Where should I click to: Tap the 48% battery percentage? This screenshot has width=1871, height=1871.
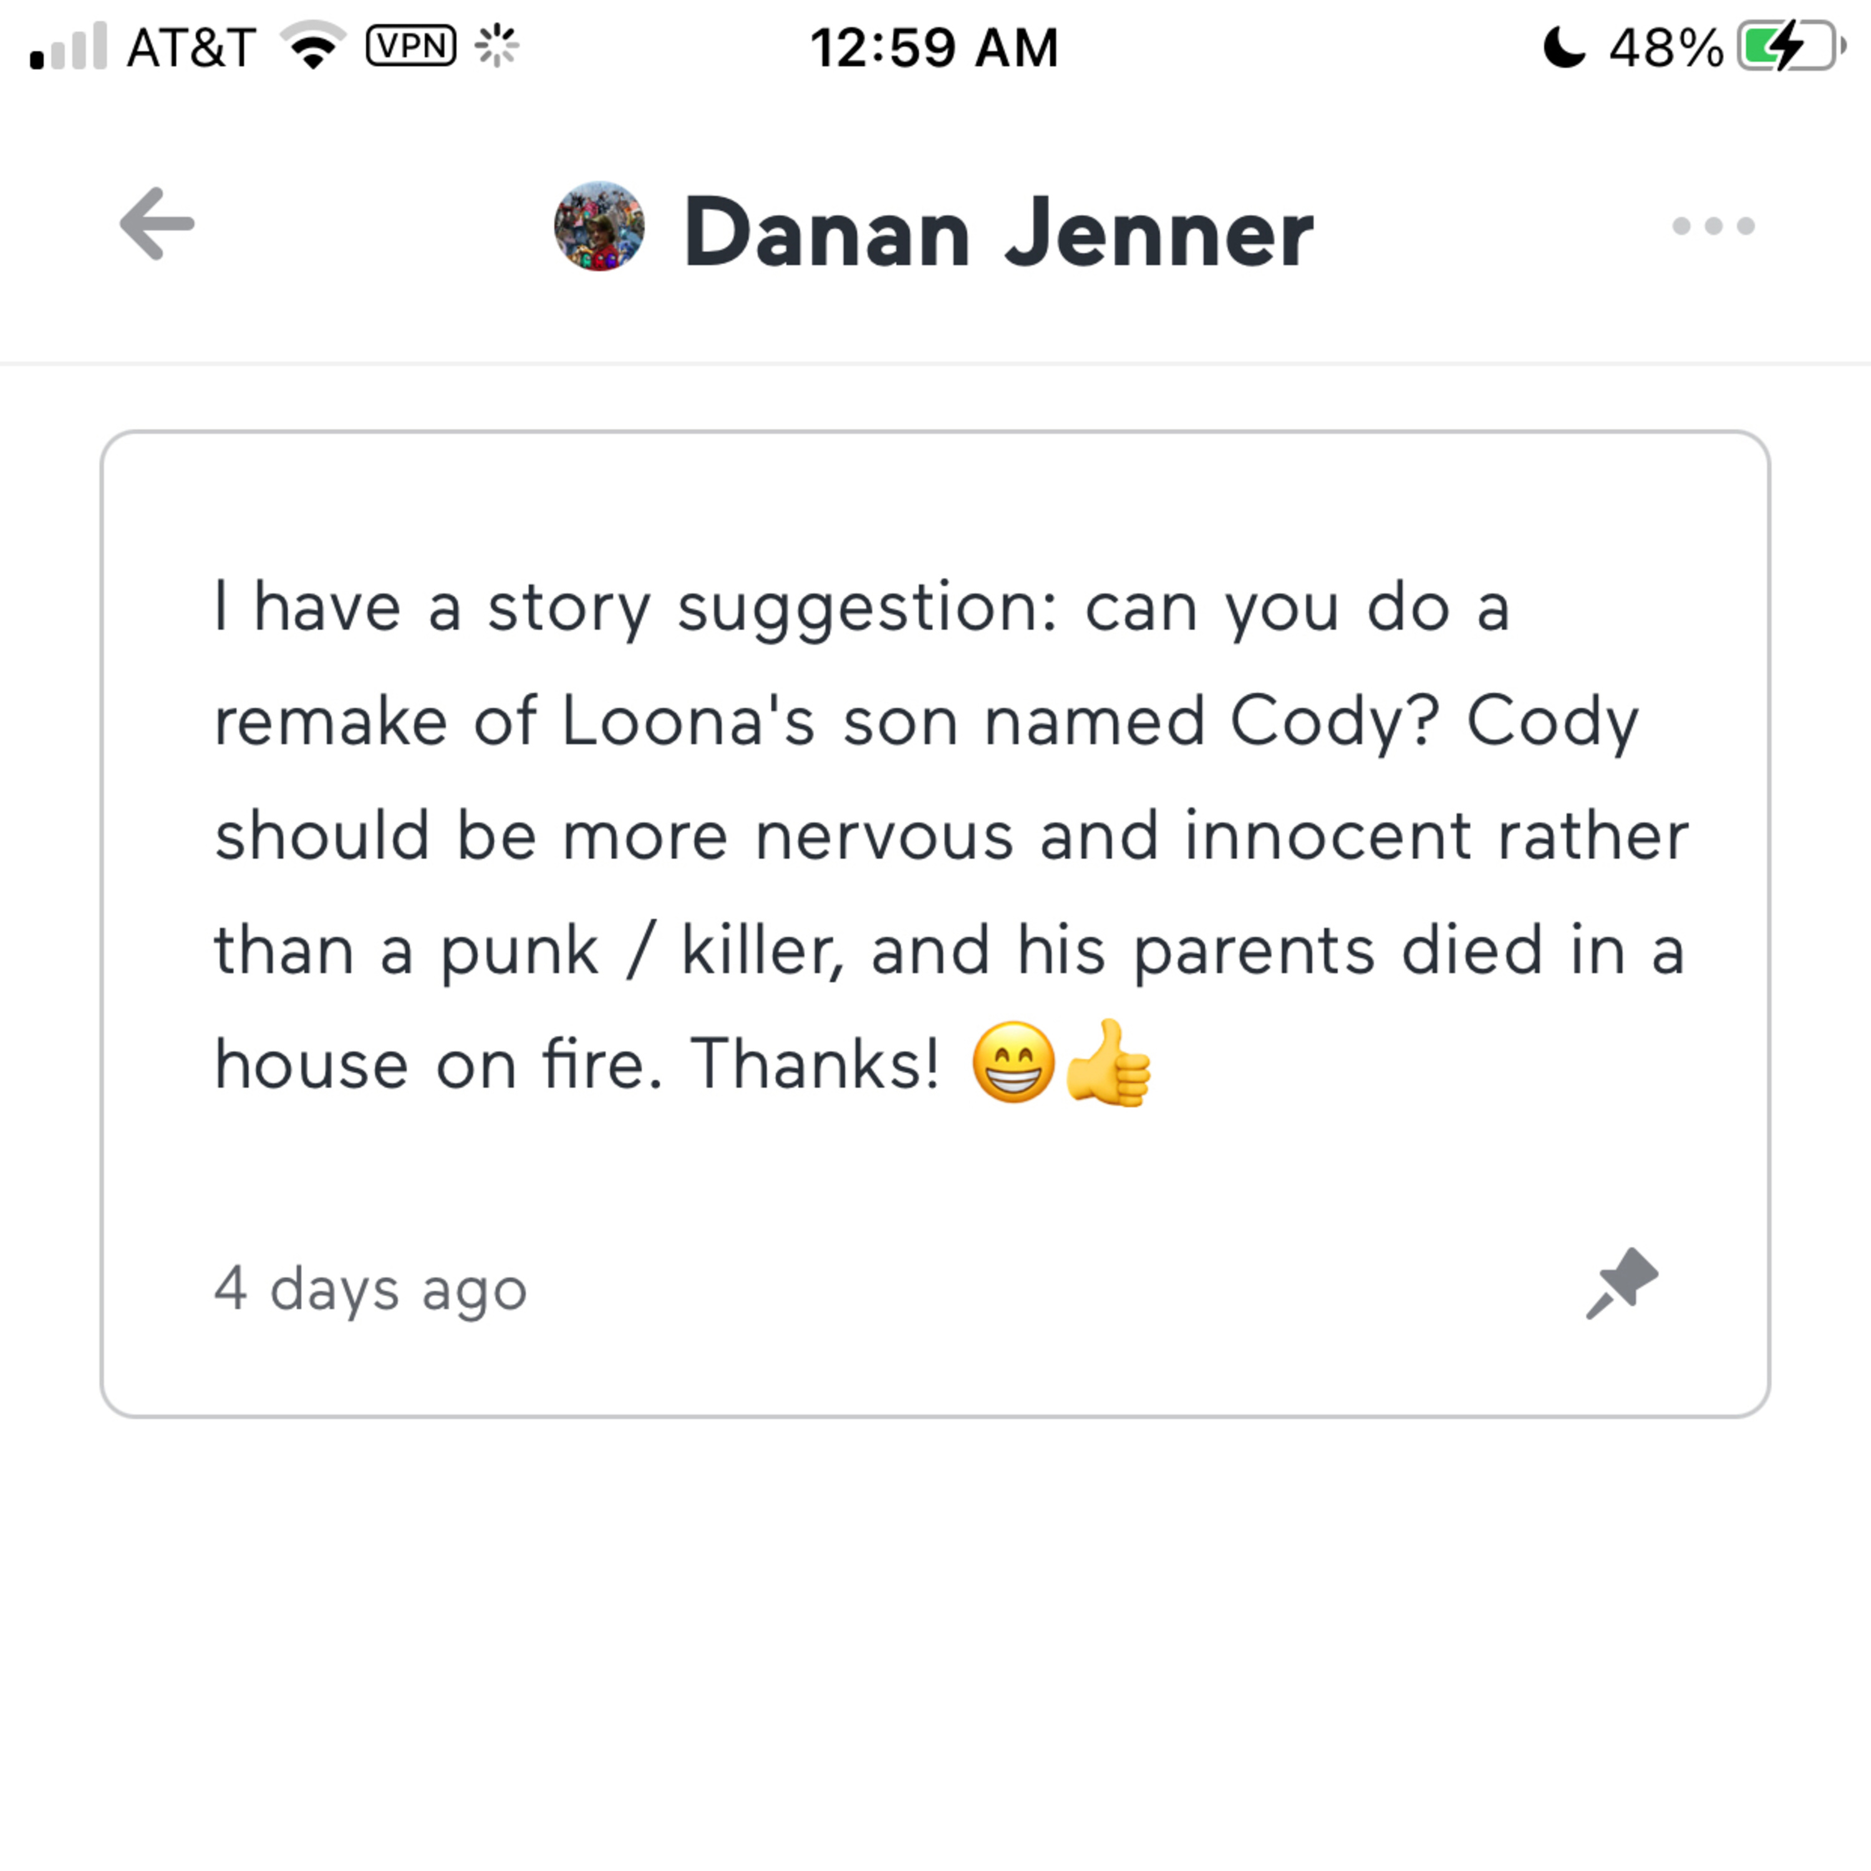click(x=1666, y=47)
